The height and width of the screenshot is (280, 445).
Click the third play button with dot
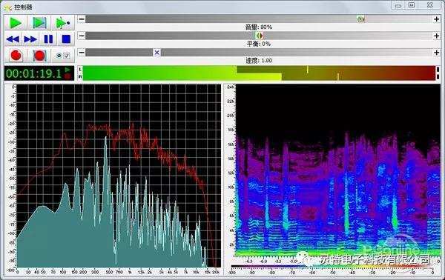coord(63,23)
